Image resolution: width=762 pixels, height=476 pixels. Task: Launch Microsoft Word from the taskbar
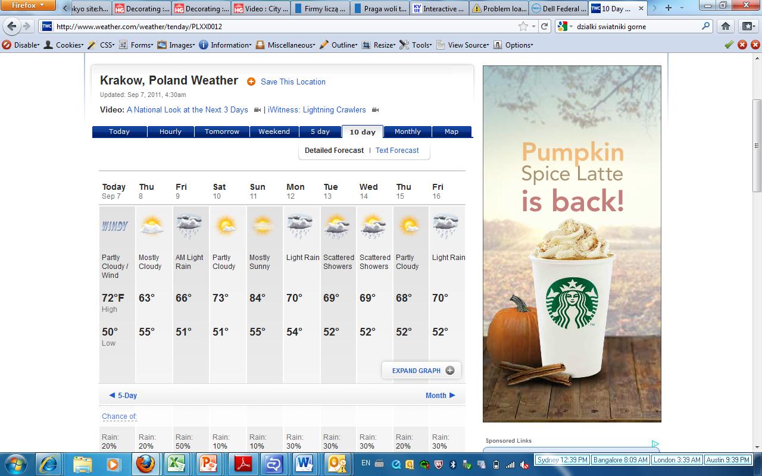pos(304,462)
